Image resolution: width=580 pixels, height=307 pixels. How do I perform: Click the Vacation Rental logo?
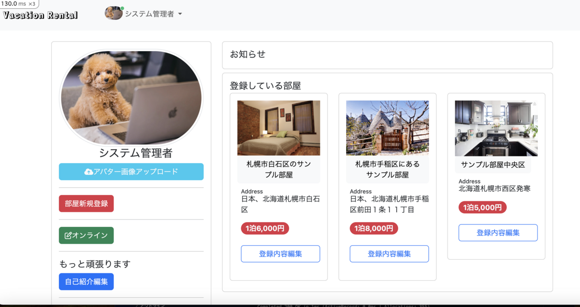[x=41, y=15]
